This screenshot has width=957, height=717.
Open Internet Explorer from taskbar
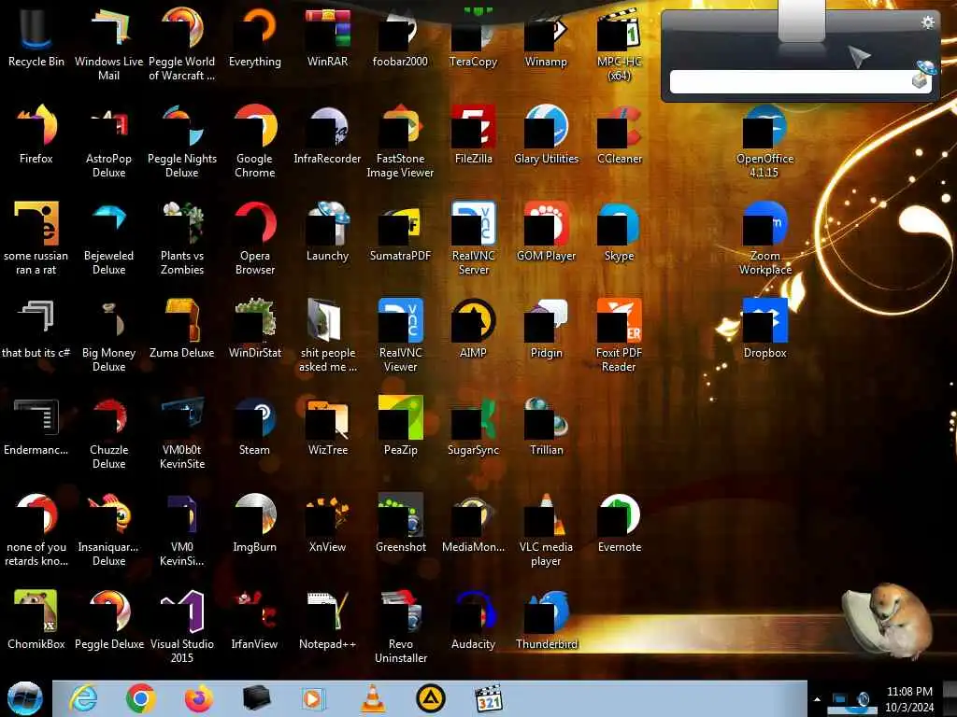coord(83,698)
